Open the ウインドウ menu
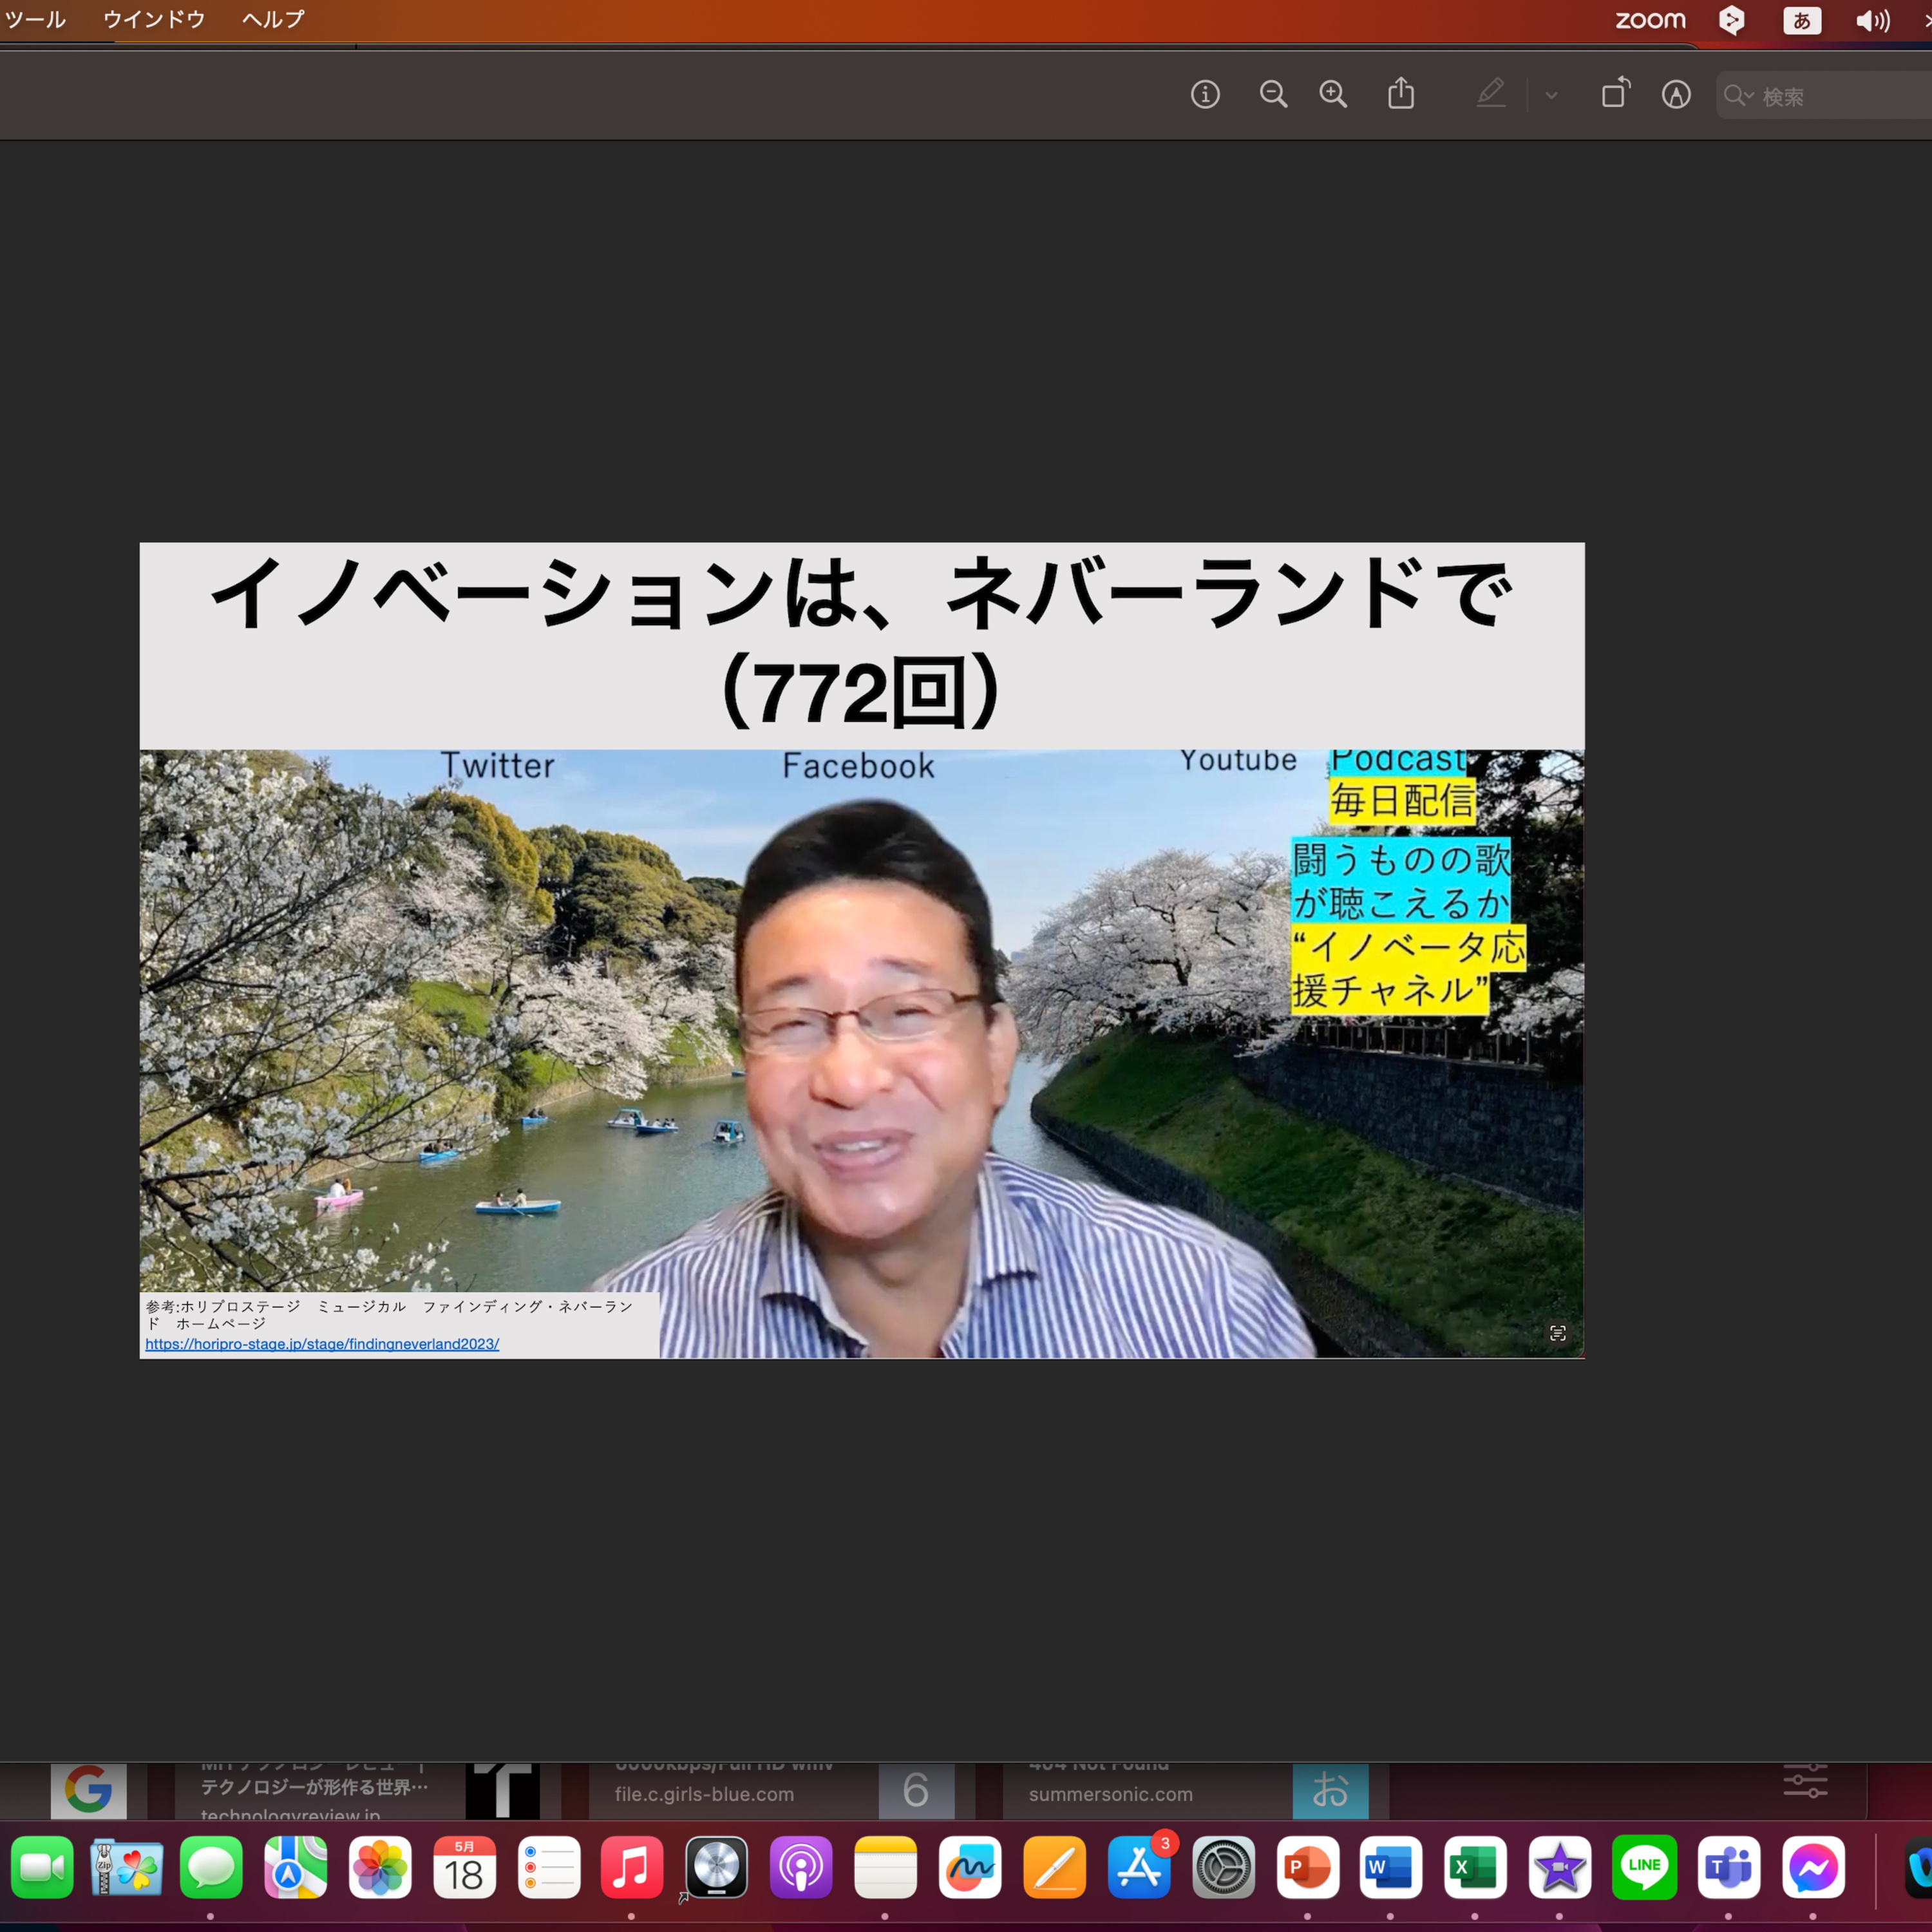 pyautogui.click(x=154, y=19)
